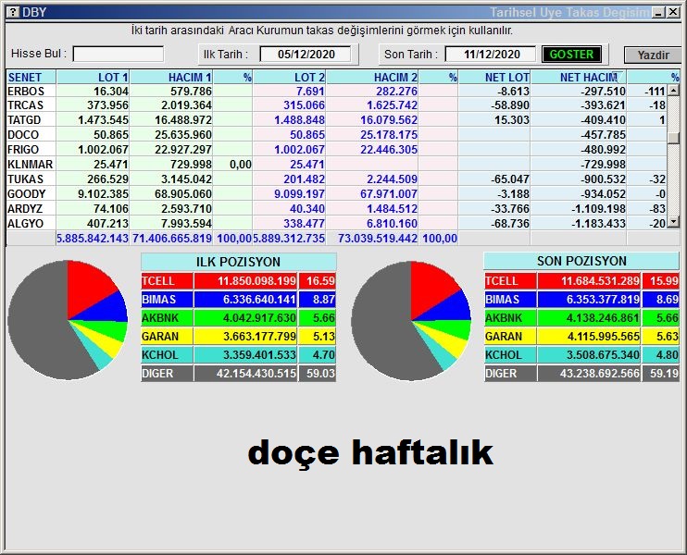The width and height of the screenshot is (687, 555).
Task: Click the help question mark icon
Action: click(x=13, y=12)
